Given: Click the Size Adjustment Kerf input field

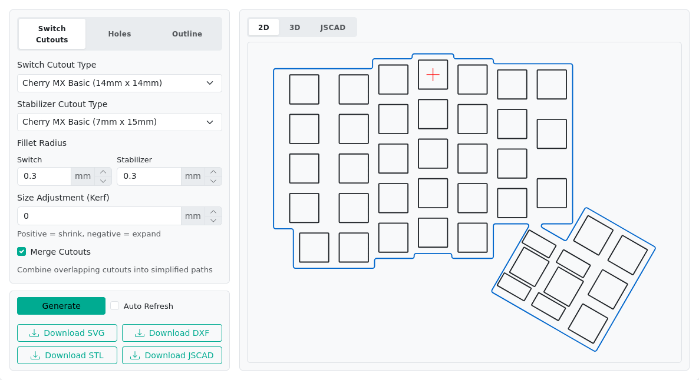Looking at the screenshot, I should point(99,216).
